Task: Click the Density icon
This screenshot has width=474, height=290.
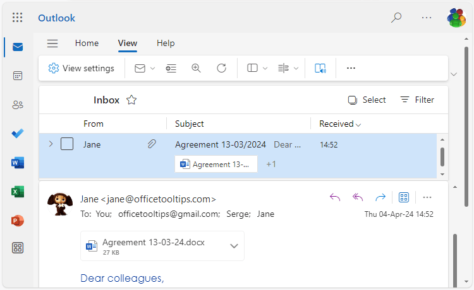Action: tap(284, 69)
